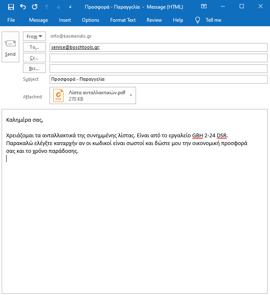Save the message with floppy disk icon
This screenshot has width=270, height=295.
coord(11,7)
